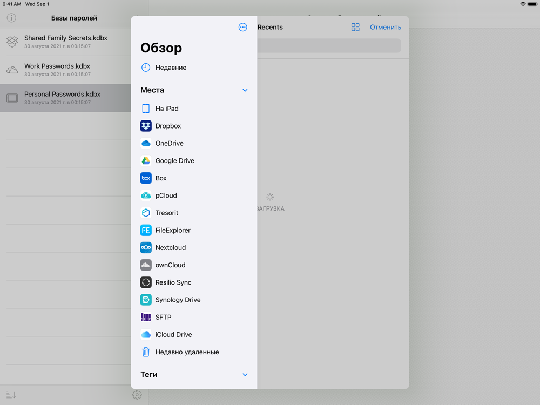Tap the Отменить button

coord(386,27)
